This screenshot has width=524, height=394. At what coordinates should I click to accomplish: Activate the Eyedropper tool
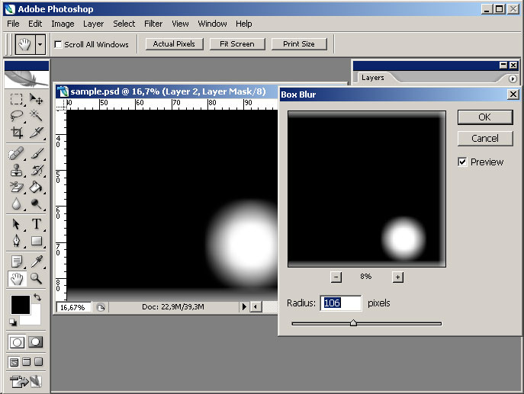(36, 261)
